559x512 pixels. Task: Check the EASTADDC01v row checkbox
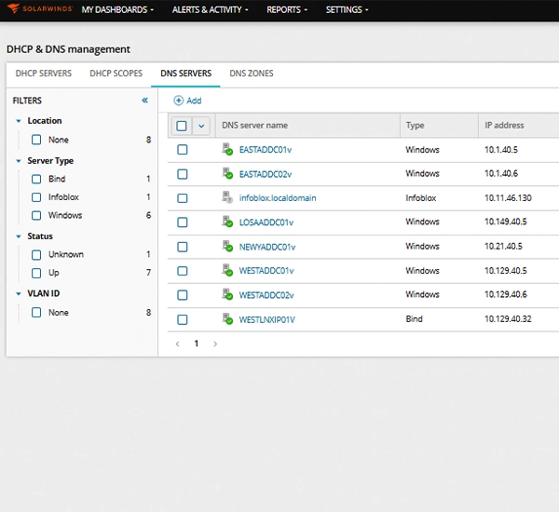click(183, 150)
